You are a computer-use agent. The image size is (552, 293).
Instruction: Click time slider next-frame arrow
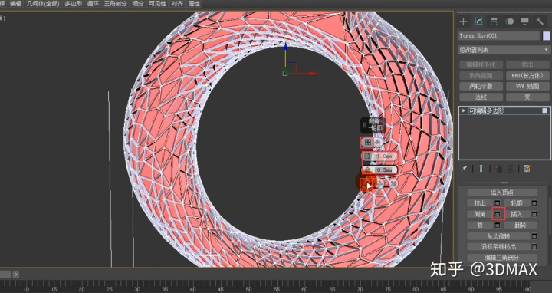16,274
